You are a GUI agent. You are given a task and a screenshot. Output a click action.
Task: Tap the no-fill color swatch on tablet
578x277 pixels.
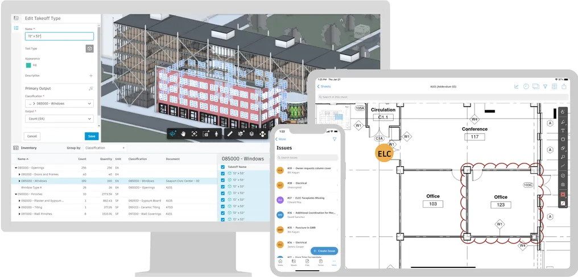563,203
